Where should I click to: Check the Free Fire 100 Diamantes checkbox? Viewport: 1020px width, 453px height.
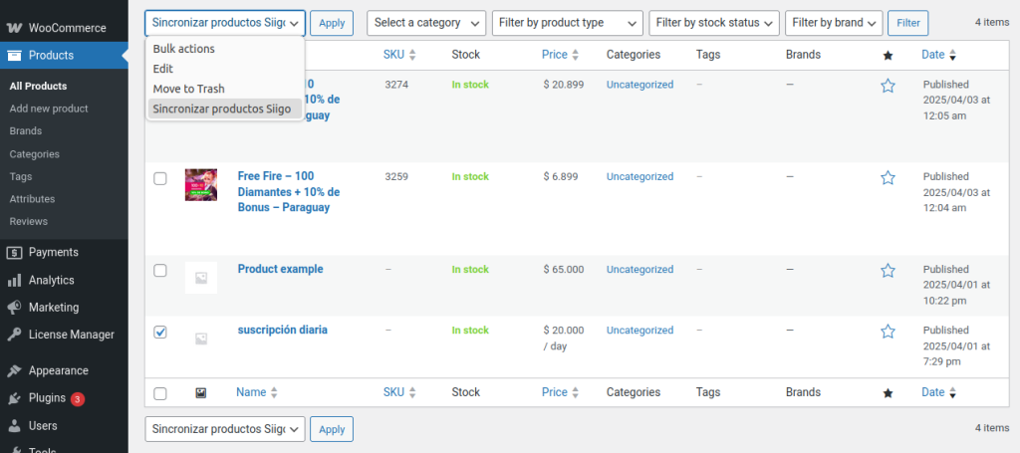click(x=160, y=178)
